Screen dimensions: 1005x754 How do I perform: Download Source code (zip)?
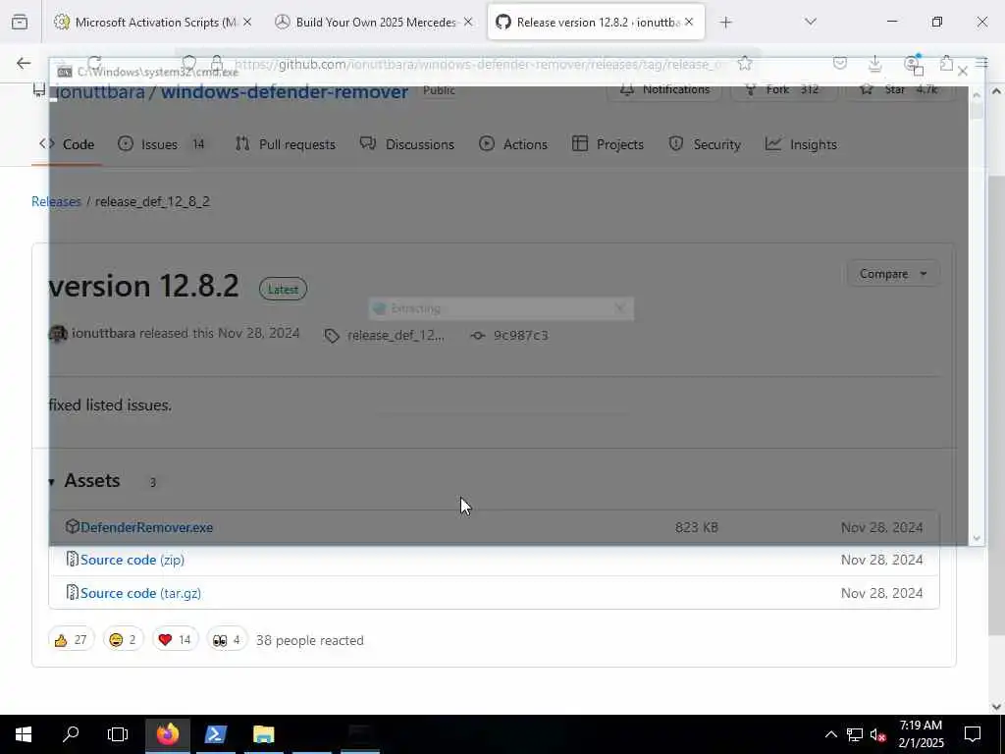(132, 560)
